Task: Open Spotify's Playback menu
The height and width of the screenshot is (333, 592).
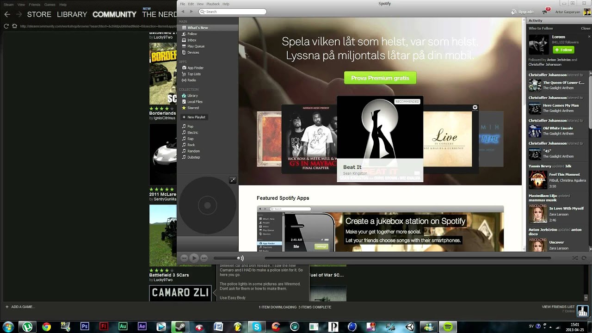Action: 213,4
